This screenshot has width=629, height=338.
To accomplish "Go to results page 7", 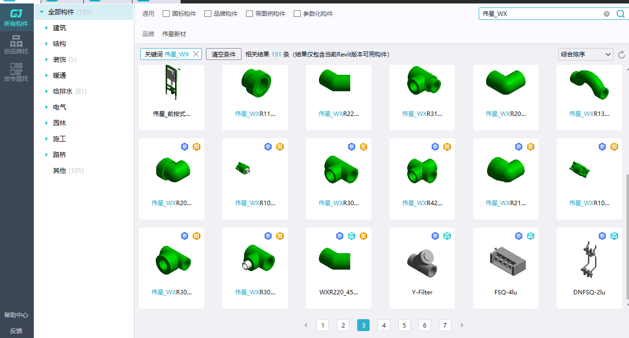I will (x=445, y=325).
